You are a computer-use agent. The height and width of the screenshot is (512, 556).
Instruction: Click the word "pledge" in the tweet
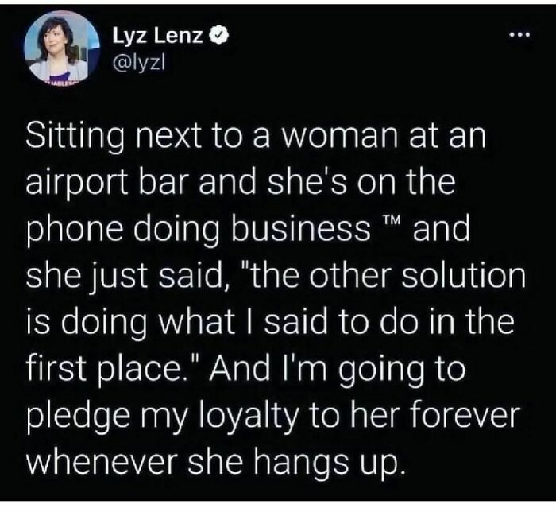click(79, 417)
